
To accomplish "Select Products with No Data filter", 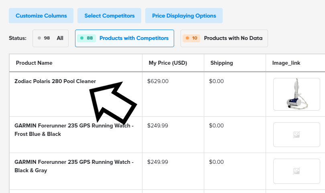I will (x=224, y=38).
